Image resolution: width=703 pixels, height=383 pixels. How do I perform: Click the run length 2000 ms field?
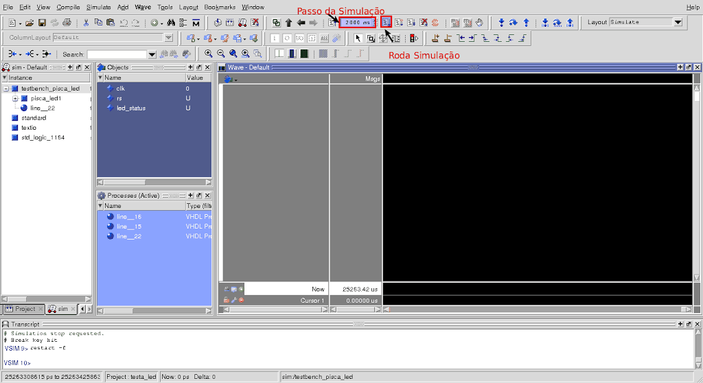[356, 23]
